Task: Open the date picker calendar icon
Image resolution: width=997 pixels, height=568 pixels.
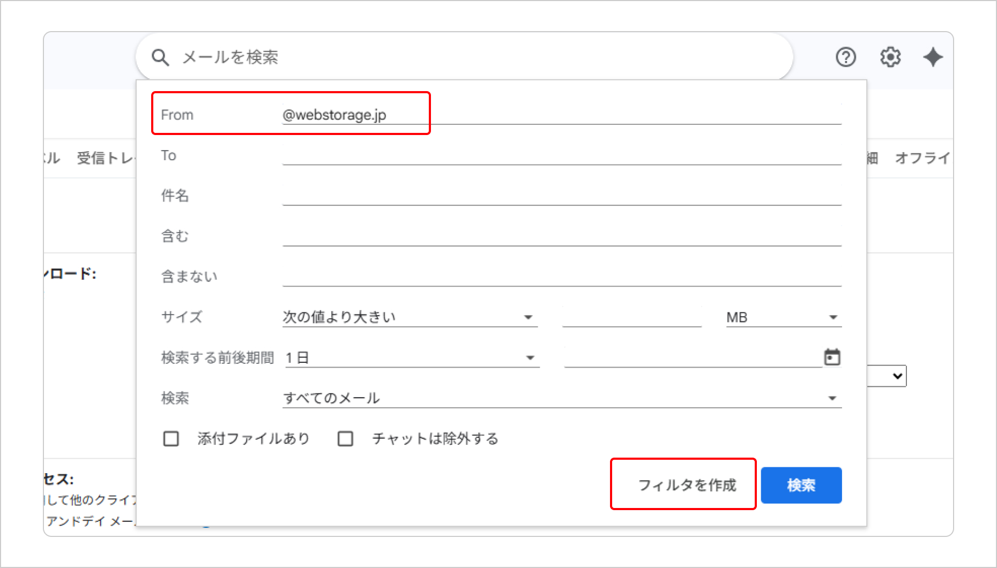Action: coord(832,357)
